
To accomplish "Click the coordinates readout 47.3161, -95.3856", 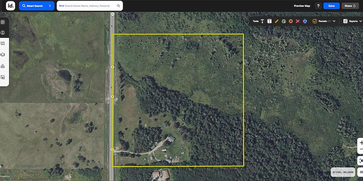I will point(343,172).
